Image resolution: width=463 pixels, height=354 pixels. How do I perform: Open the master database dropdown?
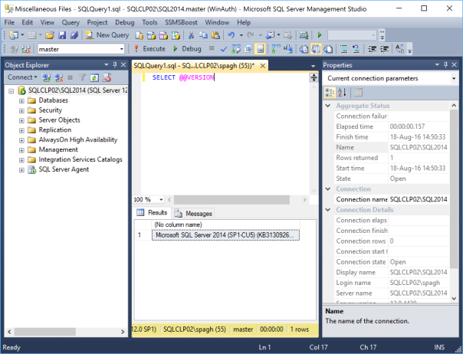point(123,49)
